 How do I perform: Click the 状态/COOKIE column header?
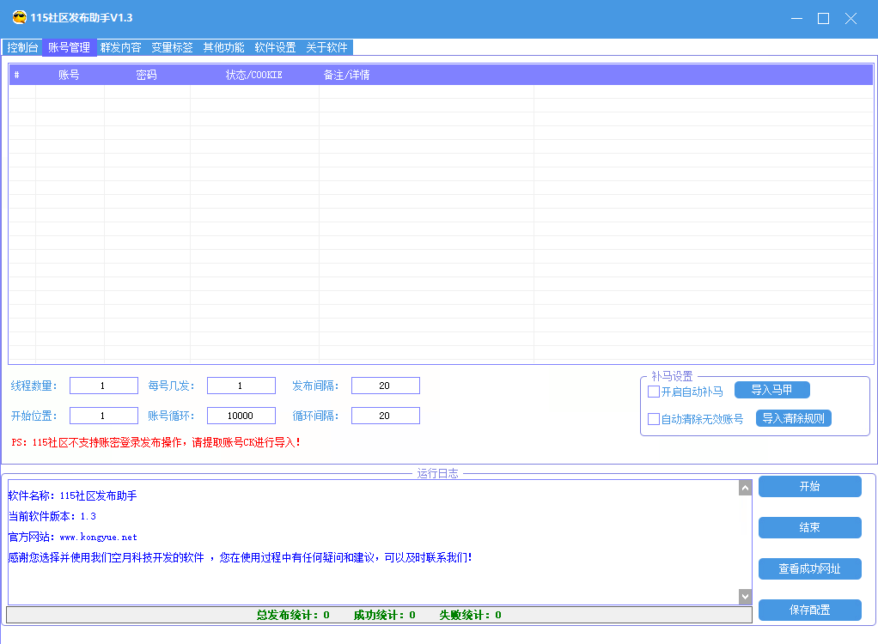coord(254,75)
